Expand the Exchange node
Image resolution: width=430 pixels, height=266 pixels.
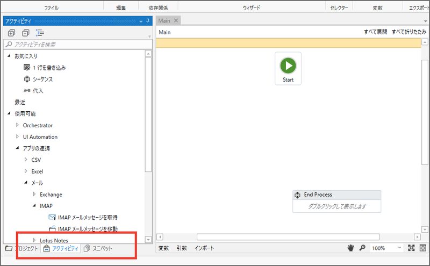(x=34, y=194)
